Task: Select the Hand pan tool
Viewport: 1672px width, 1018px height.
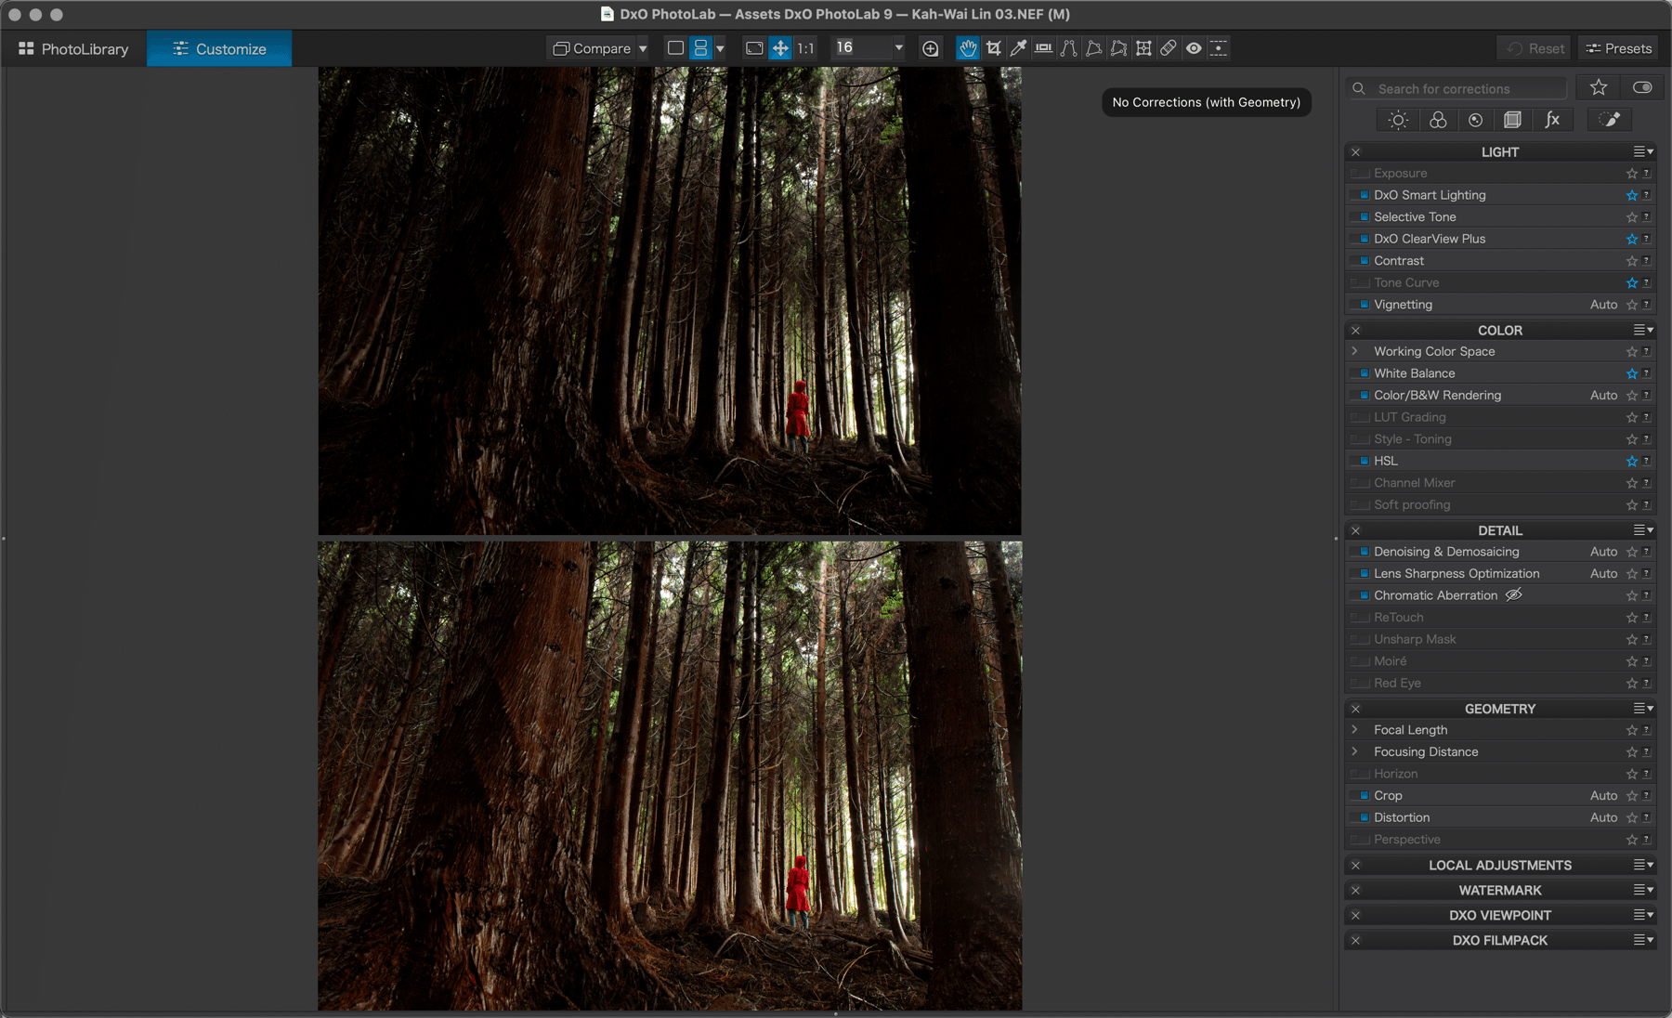Action: [968, 48]
